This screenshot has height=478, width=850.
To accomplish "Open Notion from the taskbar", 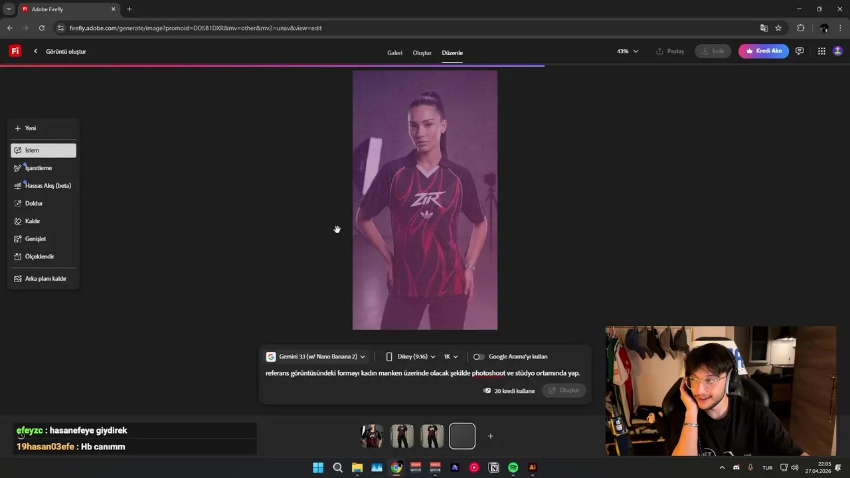I will pyautogui.click(x=493, y=467).
